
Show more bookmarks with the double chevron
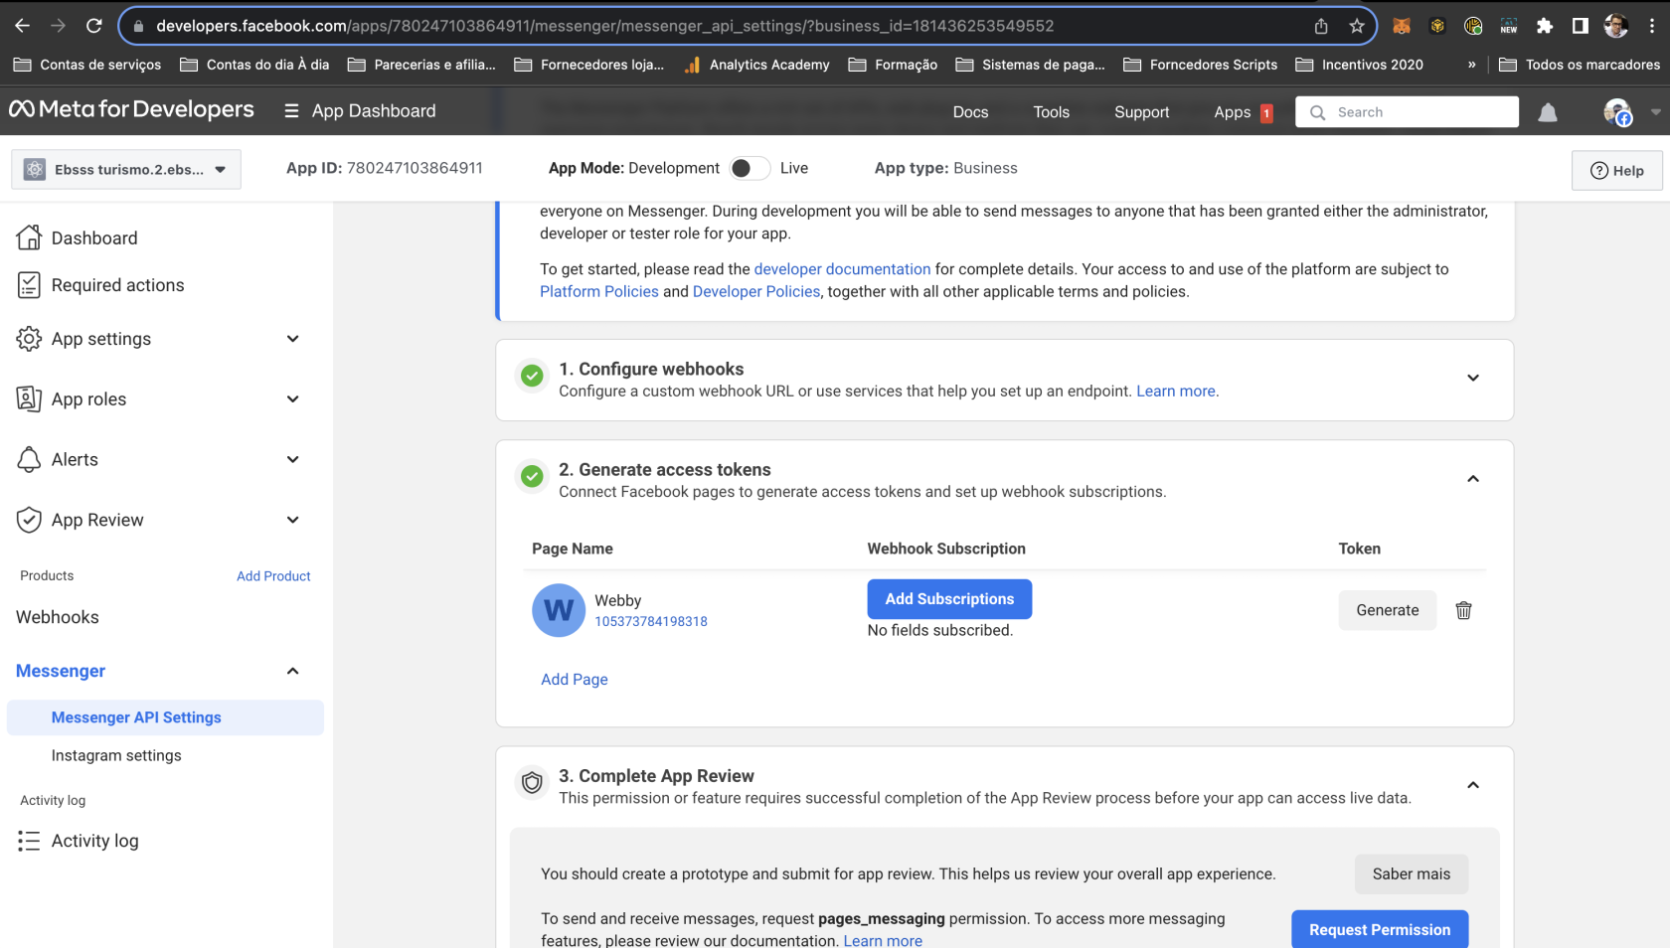(1471, 65)
